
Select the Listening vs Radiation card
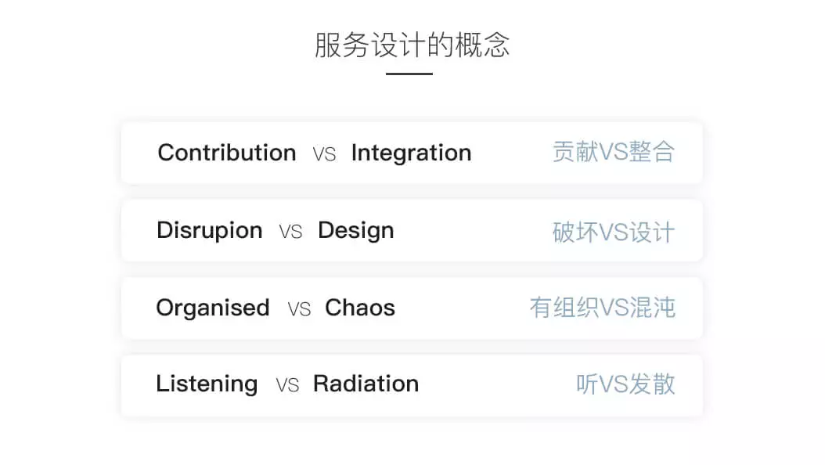pyautogui.click(x=412, y=386)
